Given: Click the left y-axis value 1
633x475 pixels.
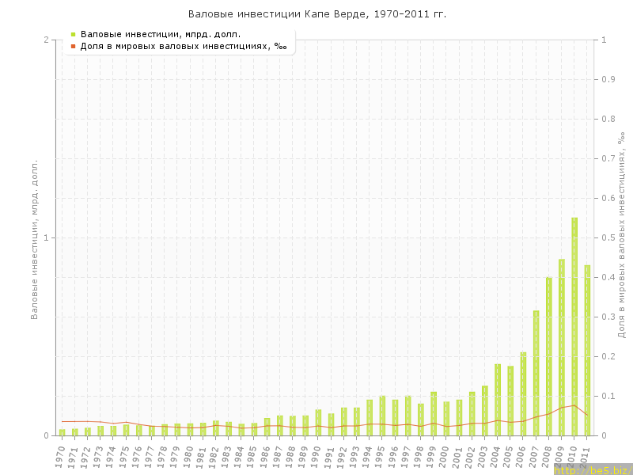Looking at the screenshot, I should point(46,237).
